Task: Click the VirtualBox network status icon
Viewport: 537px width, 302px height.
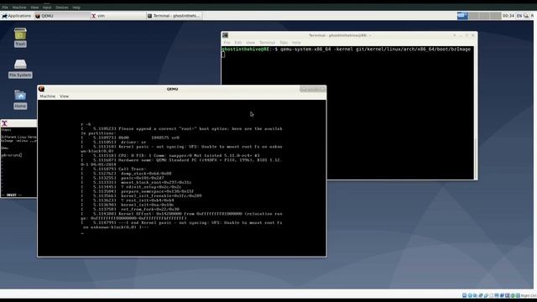Action: tap(481, 295)
